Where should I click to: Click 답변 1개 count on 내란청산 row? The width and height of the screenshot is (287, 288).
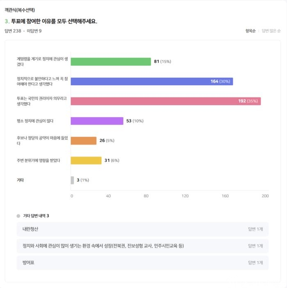[255, 229]
